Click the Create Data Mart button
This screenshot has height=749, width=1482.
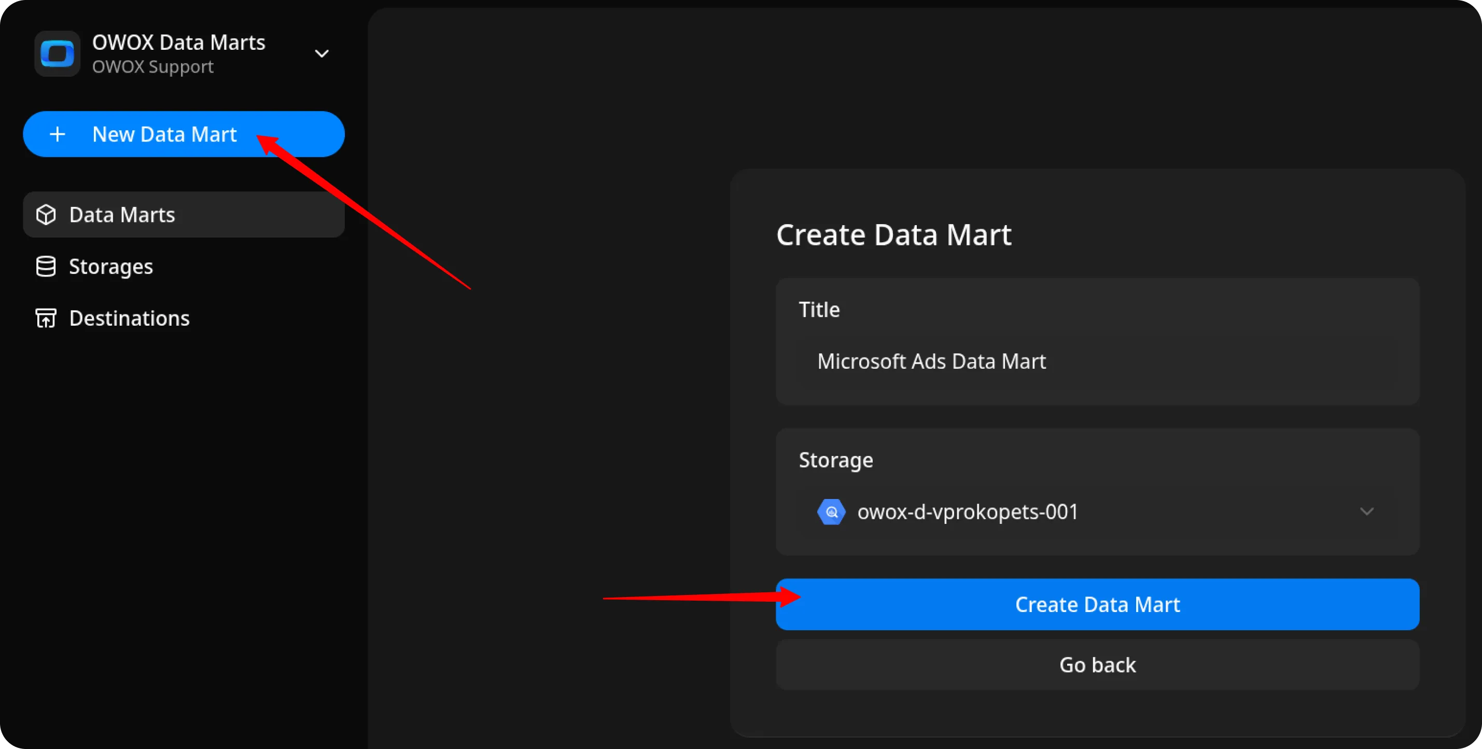pyautogui.click(x=1097, y=604)
